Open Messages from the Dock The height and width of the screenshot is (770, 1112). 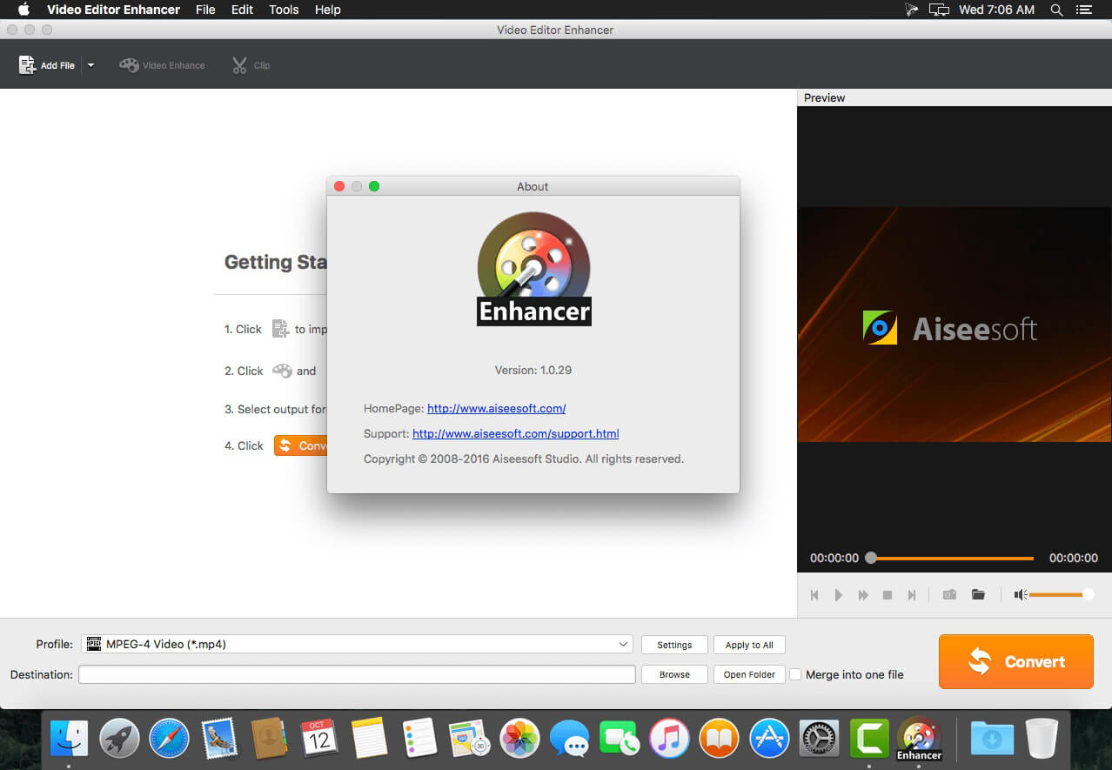[x=570, y=738]
